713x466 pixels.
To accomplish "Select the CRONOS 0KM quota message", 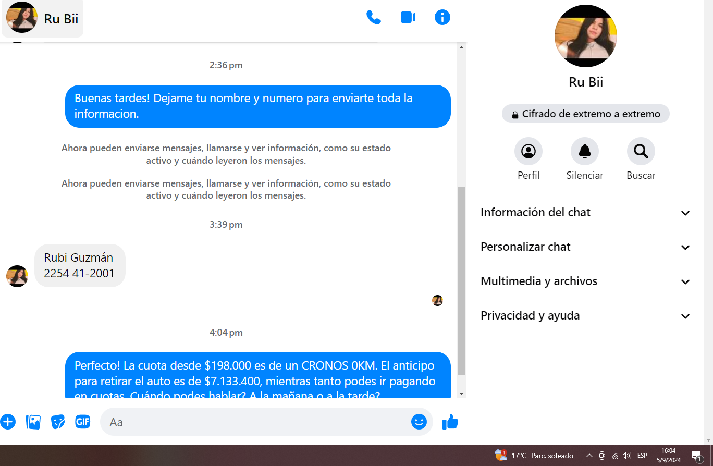I will click(x=258, y=375).
